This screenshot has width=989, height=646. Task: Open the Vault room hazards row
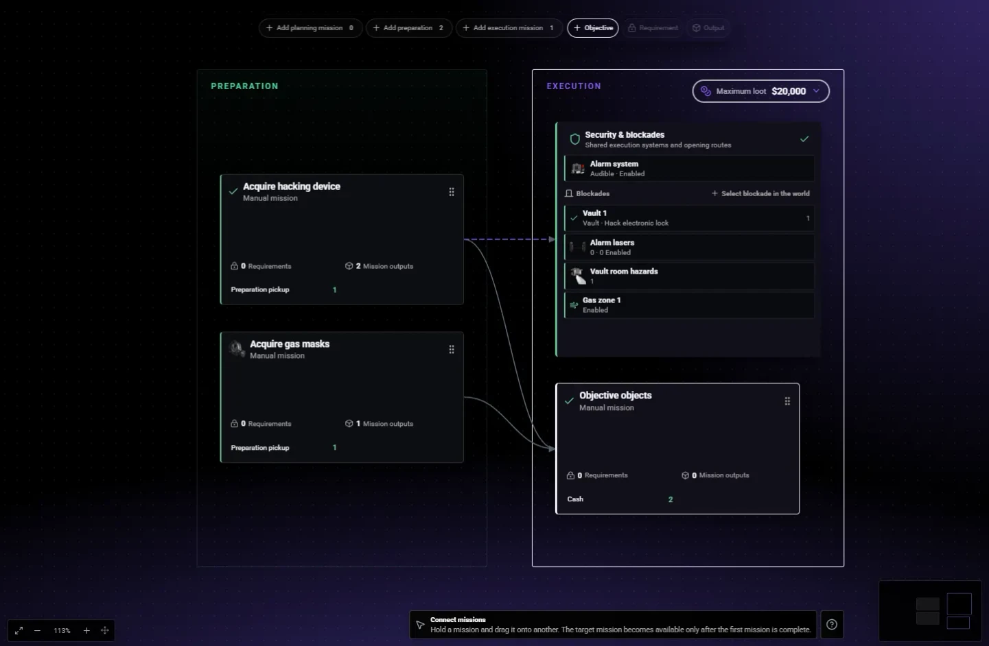pyautogui.click(x=689, y=276)
